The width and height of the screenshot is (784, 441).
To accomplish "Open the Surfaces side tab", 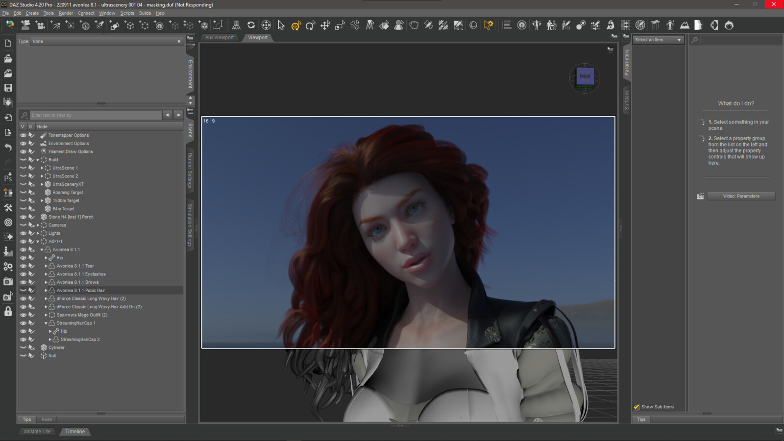I will 626,100.
